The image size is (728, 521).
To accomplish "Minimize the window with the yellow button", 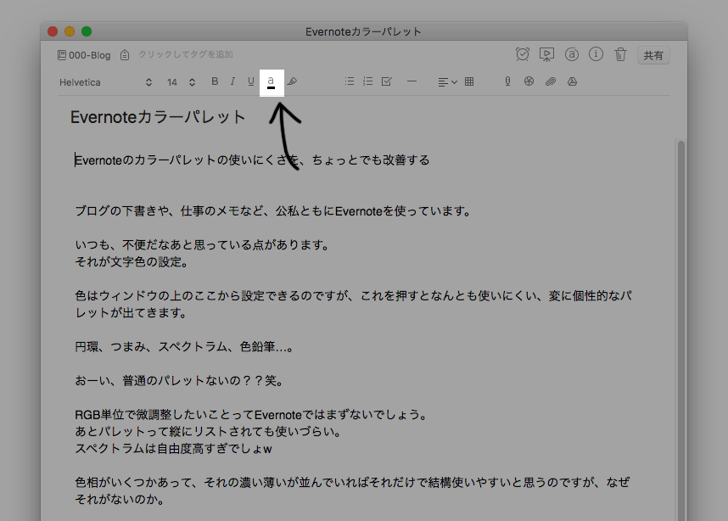I will tap(70, 31).
